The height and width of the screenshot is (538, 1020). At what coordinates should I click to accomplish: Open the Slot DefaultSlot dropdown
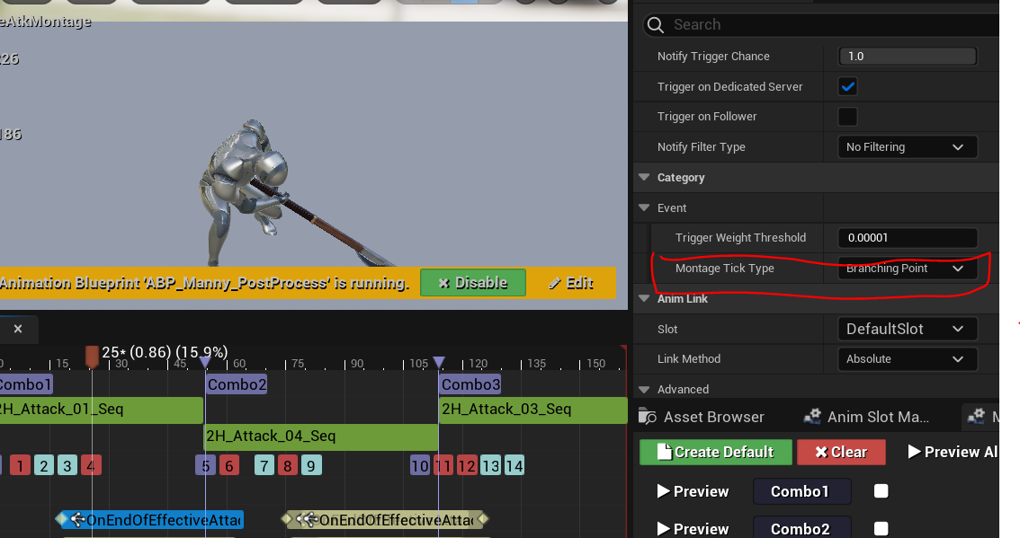(x=908, y=329)
